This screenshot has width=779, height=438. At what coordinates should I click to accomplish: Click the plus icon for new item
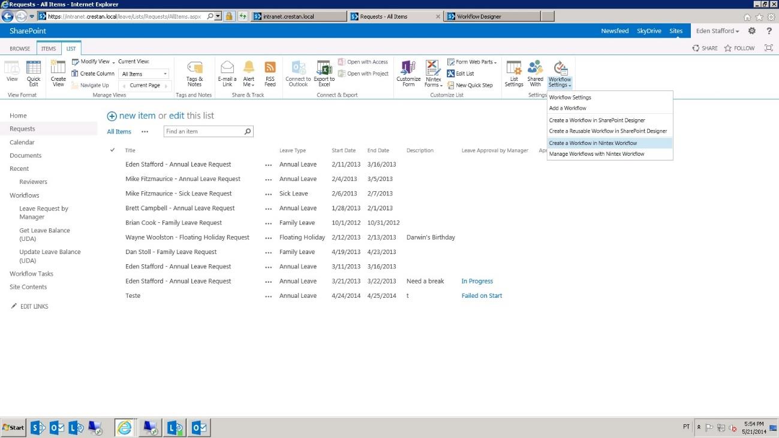[112, 116]
